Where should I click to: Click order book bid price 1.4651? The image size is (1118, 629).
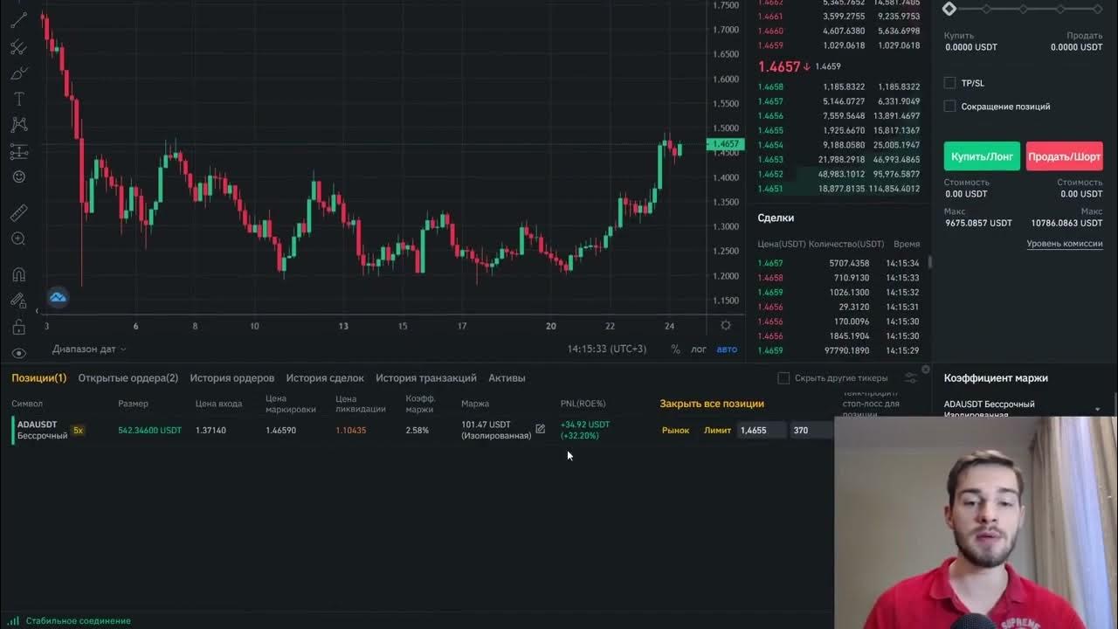pyautogui.click(x=770, y=189)
